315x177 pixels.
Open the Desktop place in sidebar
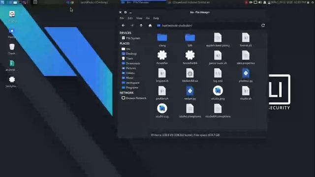tap(129, 54)
